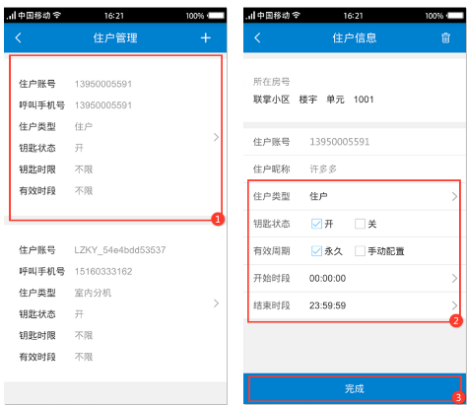Screen dimensions: 468x405
Task: Tap the 有效周期 label
Action: [x=271, y=251]
